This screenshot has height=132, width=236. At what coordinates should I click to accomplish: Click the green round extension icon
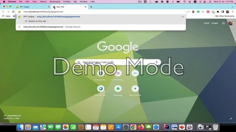(198, 12)
